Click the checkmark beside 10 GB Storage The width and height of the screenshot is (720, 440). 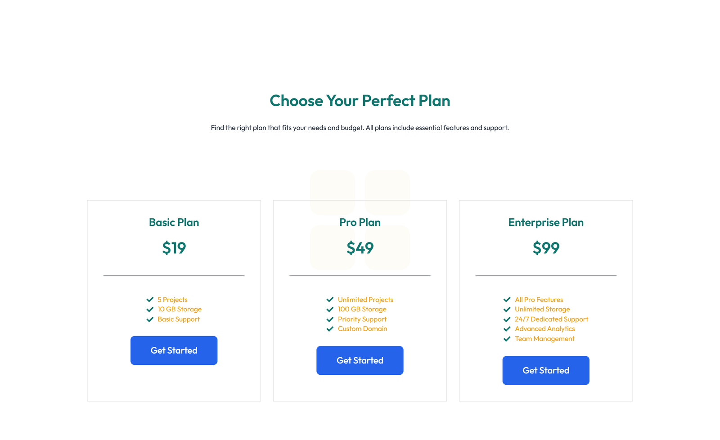150,309
